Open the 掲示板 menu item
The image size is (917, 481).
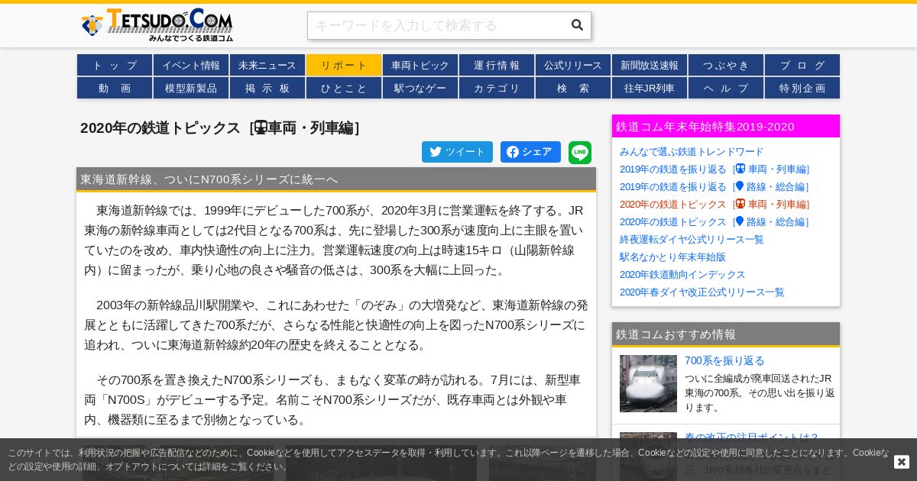click(267, 88)
